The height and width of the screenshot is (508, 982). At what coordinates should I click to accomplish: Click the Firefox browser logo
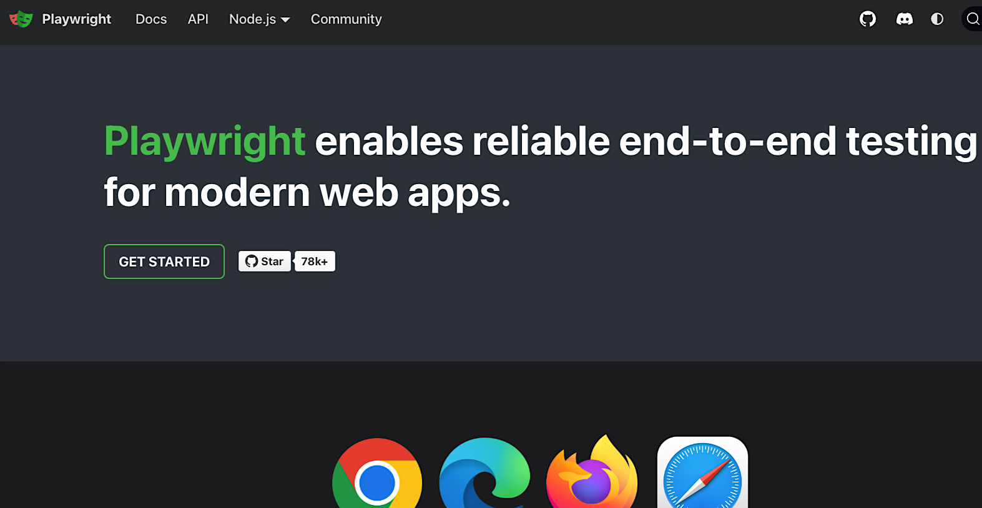click(x=592, y=472)
